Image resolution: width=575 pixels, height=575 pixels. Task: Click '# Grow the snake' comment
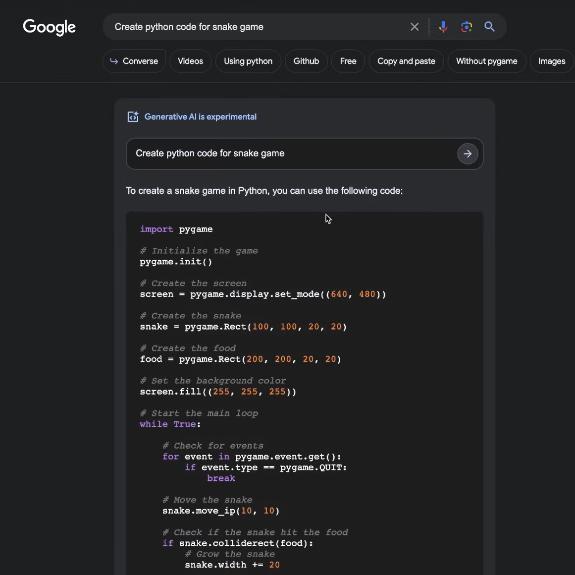click(230, 554)
